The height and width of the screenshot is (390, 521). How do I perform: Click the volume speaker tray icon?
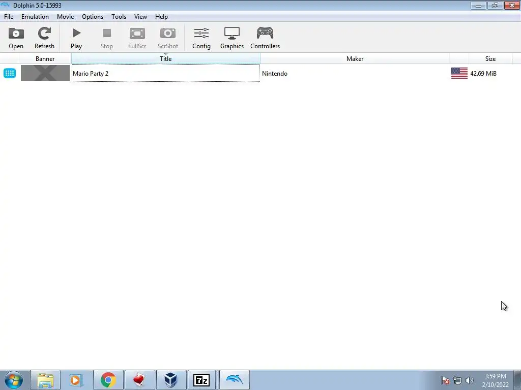pyautogui.click(x=470, y=381)
